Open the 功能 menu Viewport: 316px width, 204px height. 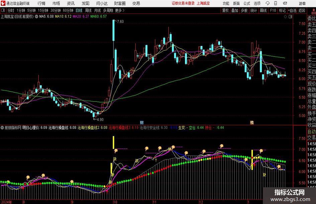[x=226, y=3]
